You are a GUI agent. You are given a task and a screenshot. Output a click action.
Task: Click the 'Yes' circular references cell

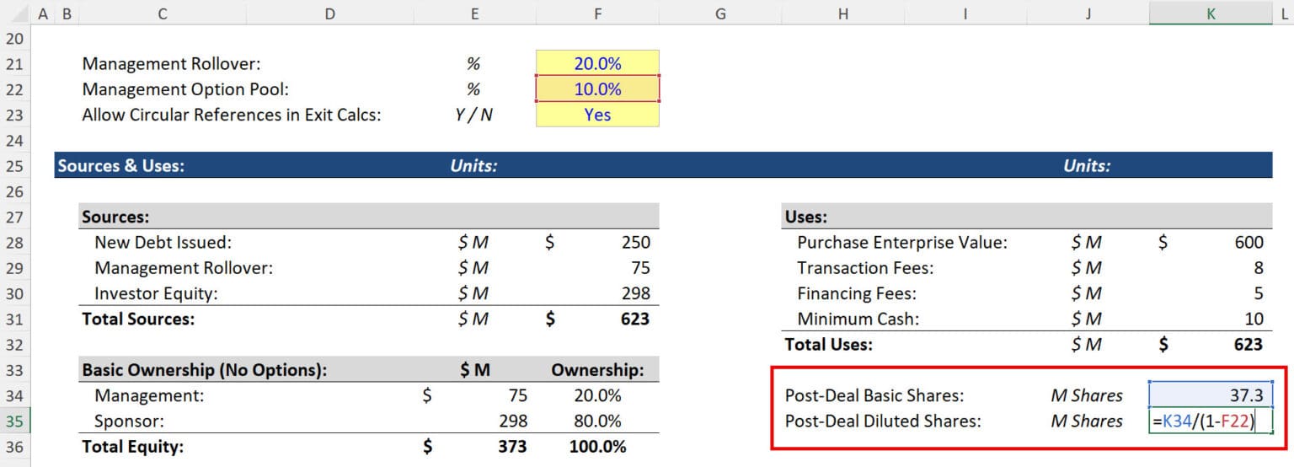pos(597,115)
